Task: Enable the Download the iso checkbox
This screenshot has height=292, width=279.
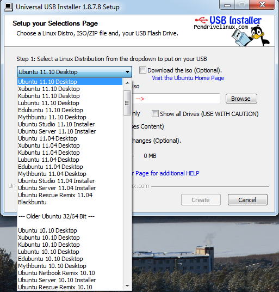Action: pyautogui.click(x=142, y=70)
